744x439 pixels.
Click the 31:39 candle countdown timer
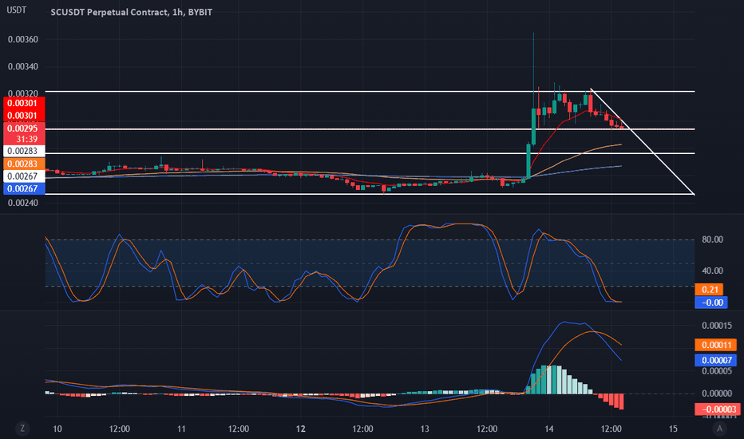[x=26, y=139]
